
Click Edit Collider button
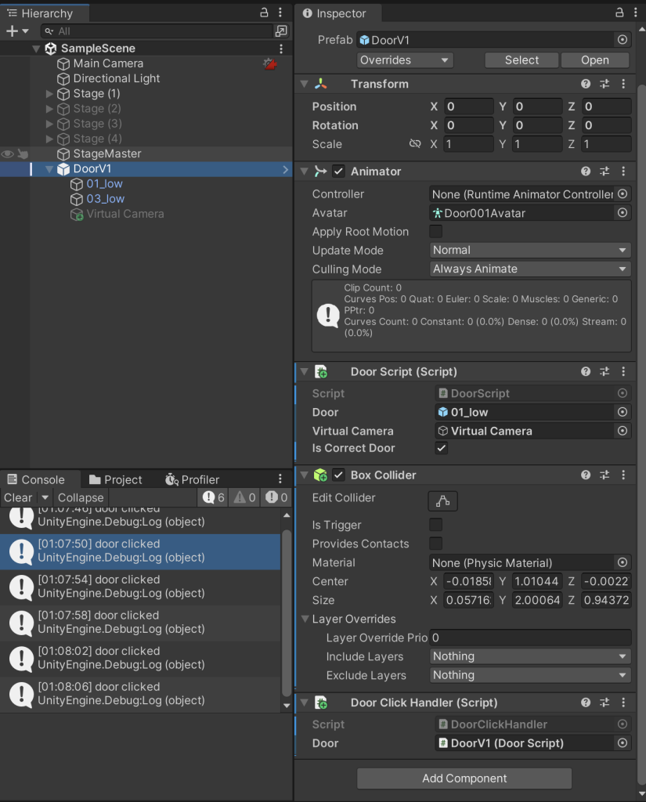443,500
